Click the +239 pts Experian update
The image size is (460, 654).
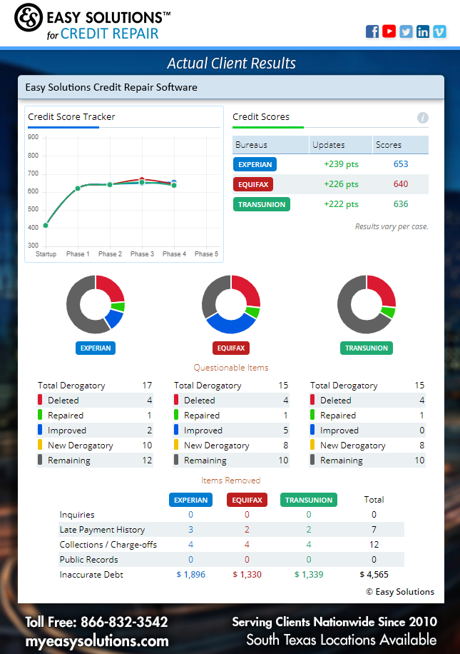pyautogui.click(x=341, y=164)
